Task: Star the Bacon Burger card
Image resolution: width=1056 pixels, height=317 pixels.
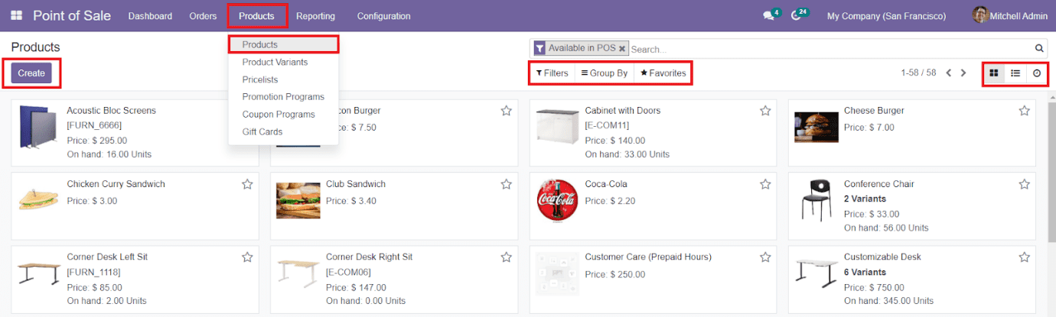Action: click(507, 111)
